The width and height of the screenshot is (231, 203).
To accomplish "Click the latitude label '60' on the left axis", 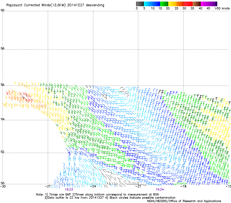I will tap(2, 10).
